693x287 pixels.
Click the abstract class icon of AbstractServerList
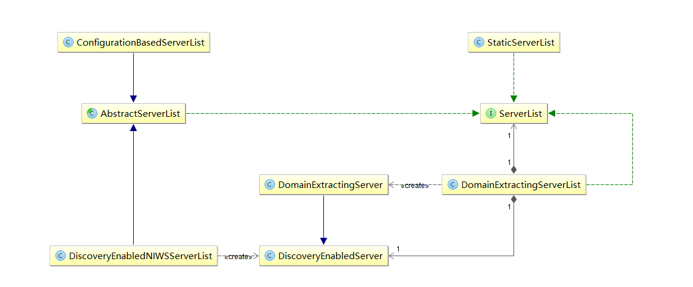point(92,113)
